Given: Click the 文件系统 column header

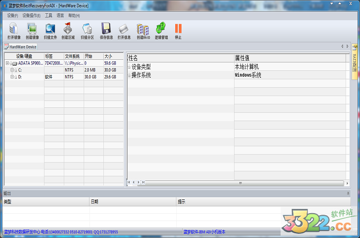Looking at the screenshot, I should click(x=74, y=56).
